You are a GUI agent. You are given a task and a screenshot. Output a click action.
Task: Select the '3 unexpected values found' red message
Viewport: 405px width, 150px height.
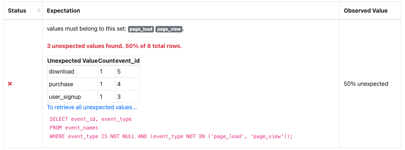coord(114,47)
